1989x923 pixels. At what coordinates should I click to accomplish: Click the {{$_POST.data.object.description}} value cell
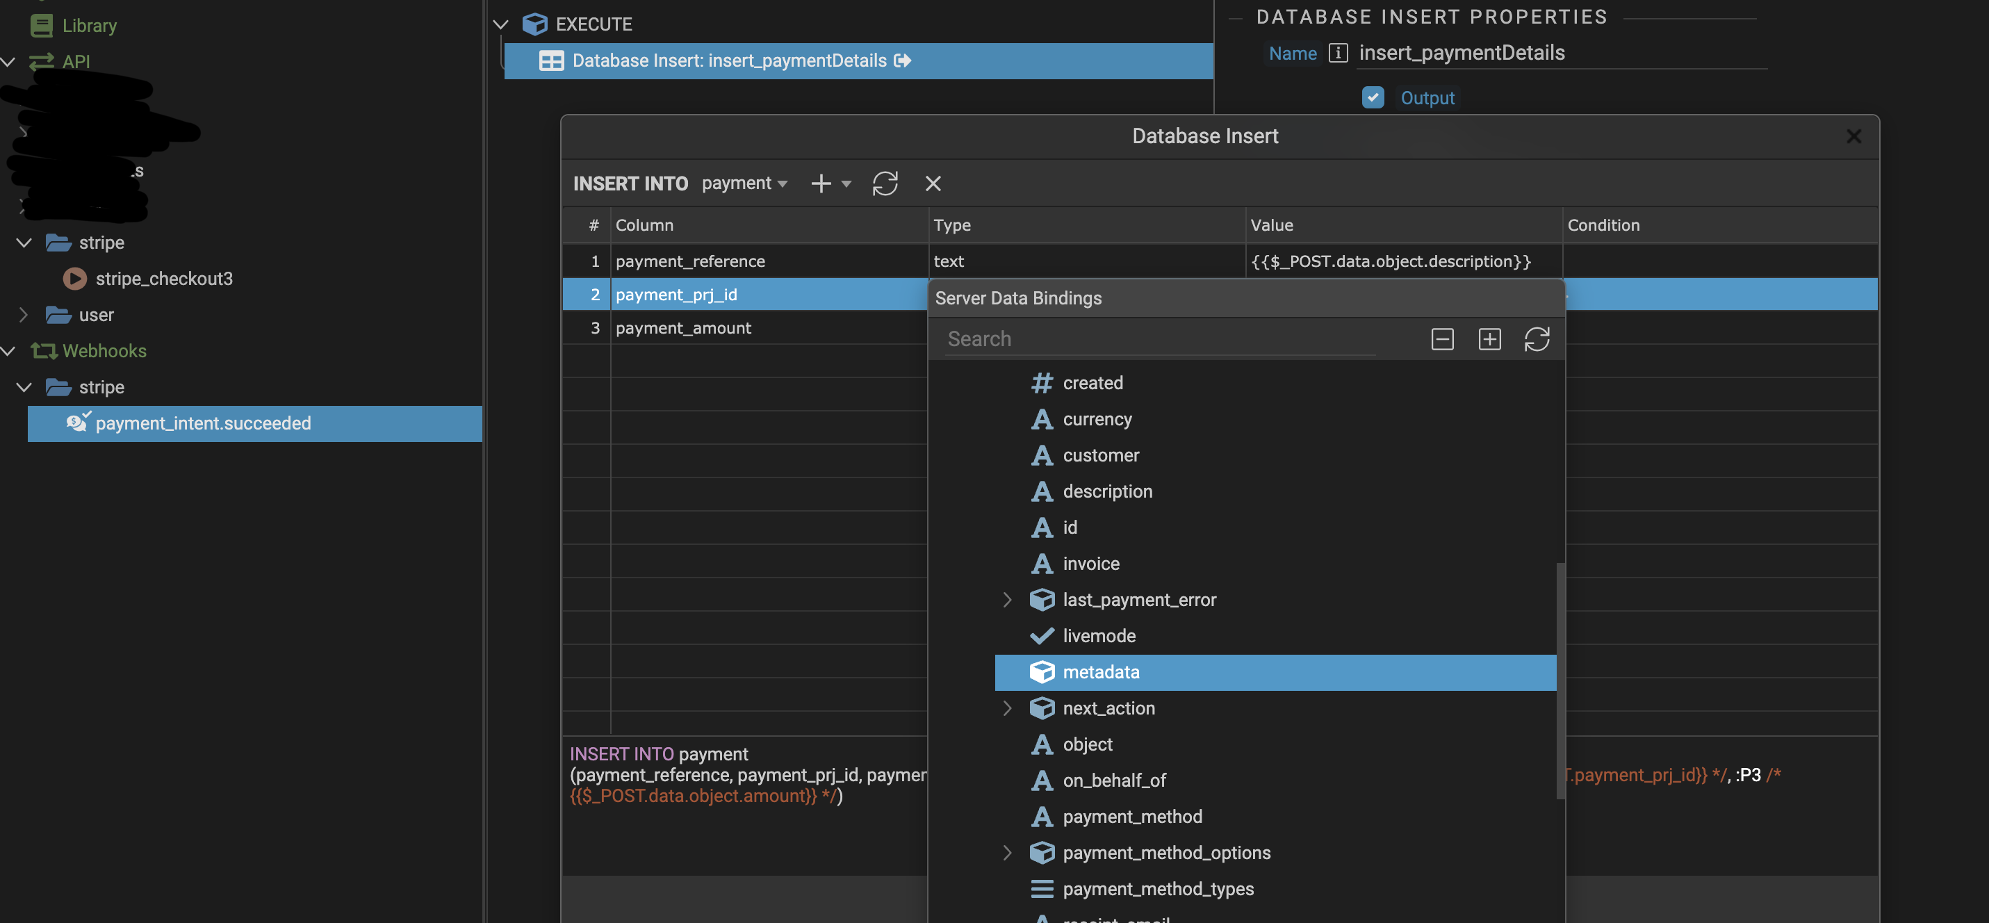point(1403,261)
